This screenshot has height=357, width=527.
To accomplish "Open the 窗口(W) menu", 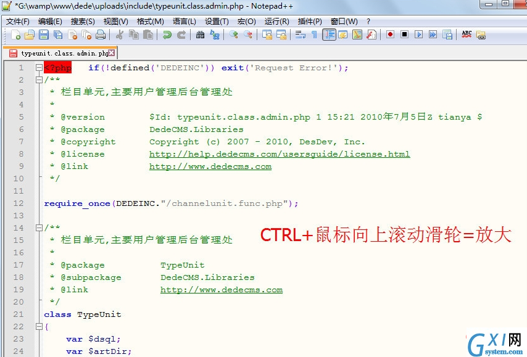I will coord(344,22).
